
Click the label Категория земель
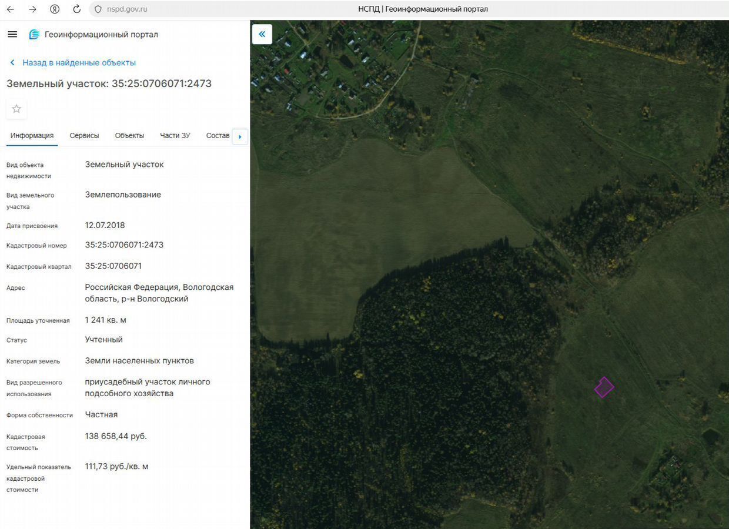(33, 361)
